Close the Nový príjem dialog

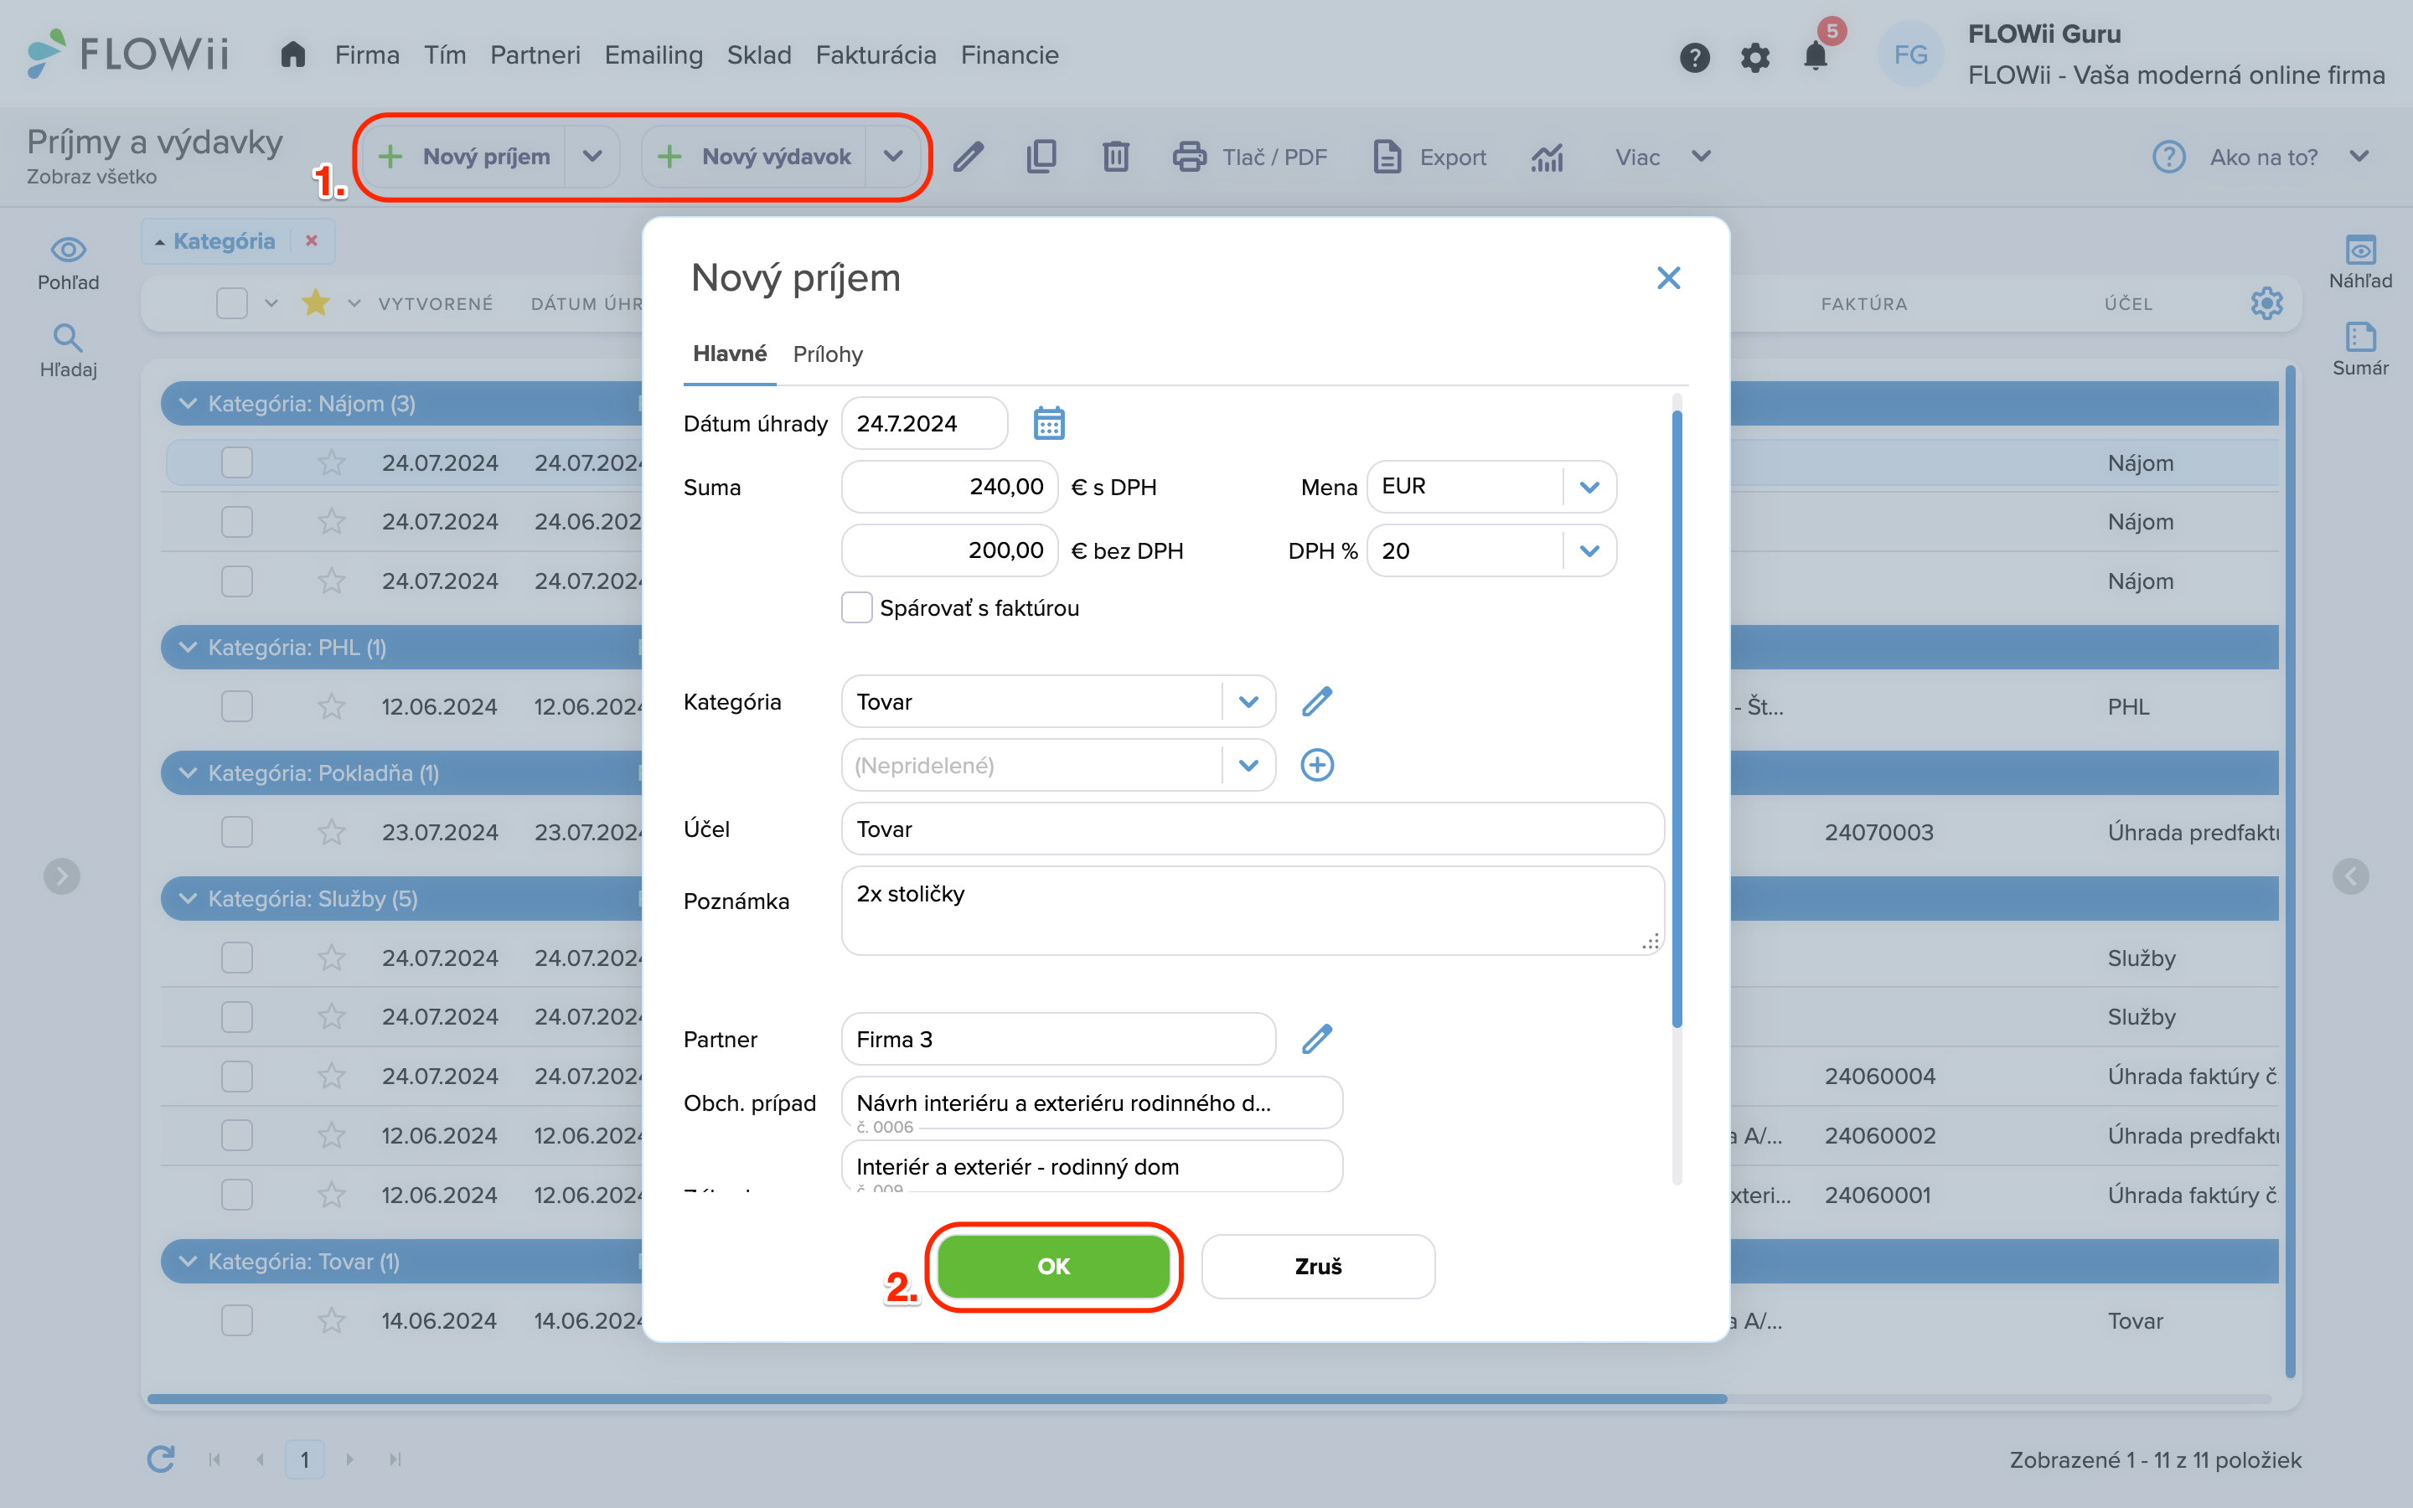coord(1668,277)
